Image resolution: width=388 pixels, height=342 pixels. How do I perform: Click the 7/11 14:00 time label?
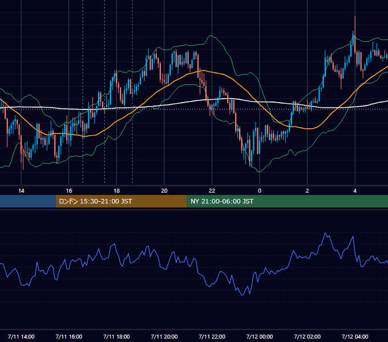click(21, 336)
